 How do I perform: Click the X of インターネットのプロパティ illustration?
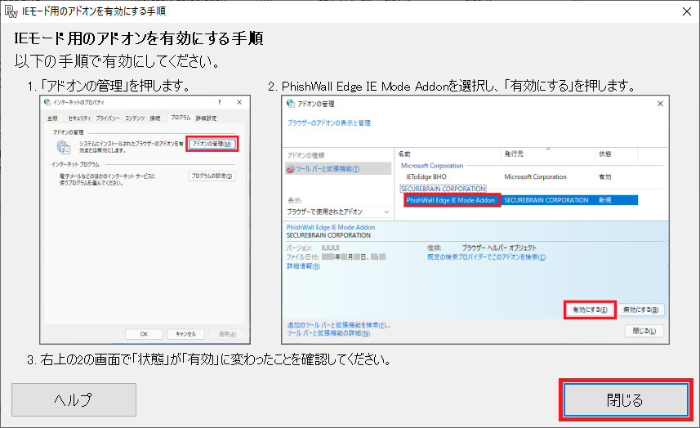point(239,102)
